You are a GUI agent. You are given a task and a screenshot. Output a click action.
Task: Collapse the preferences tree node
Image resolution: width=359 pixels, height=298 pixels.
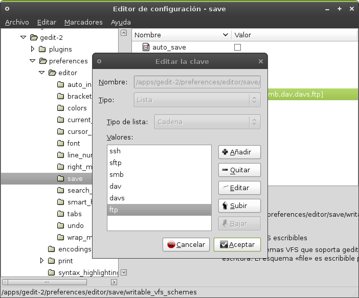pos(33,61)
